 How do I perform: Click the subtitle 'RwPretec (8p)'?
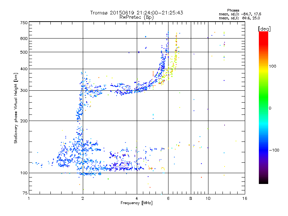[x=136, y=17]
